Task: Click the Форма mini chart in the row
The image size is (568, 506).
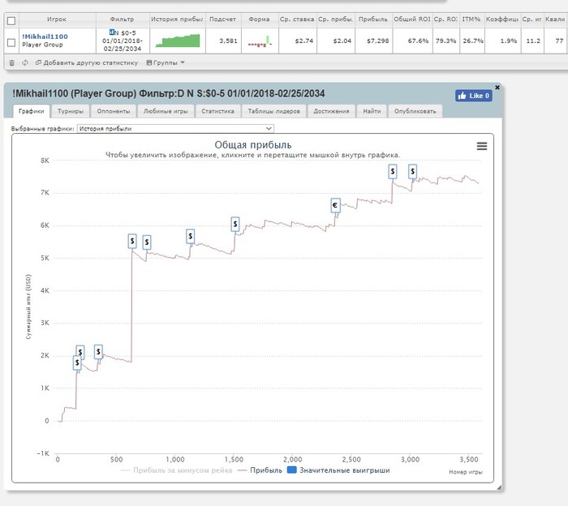Action: click(x=260, y=41)
